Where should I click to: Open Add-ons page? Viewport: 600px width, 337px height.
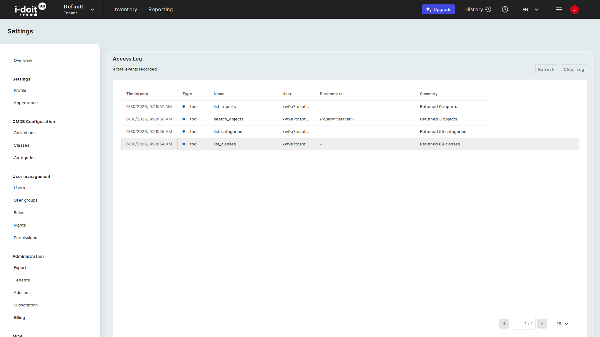pyautogui.click(x=22, y=292)
